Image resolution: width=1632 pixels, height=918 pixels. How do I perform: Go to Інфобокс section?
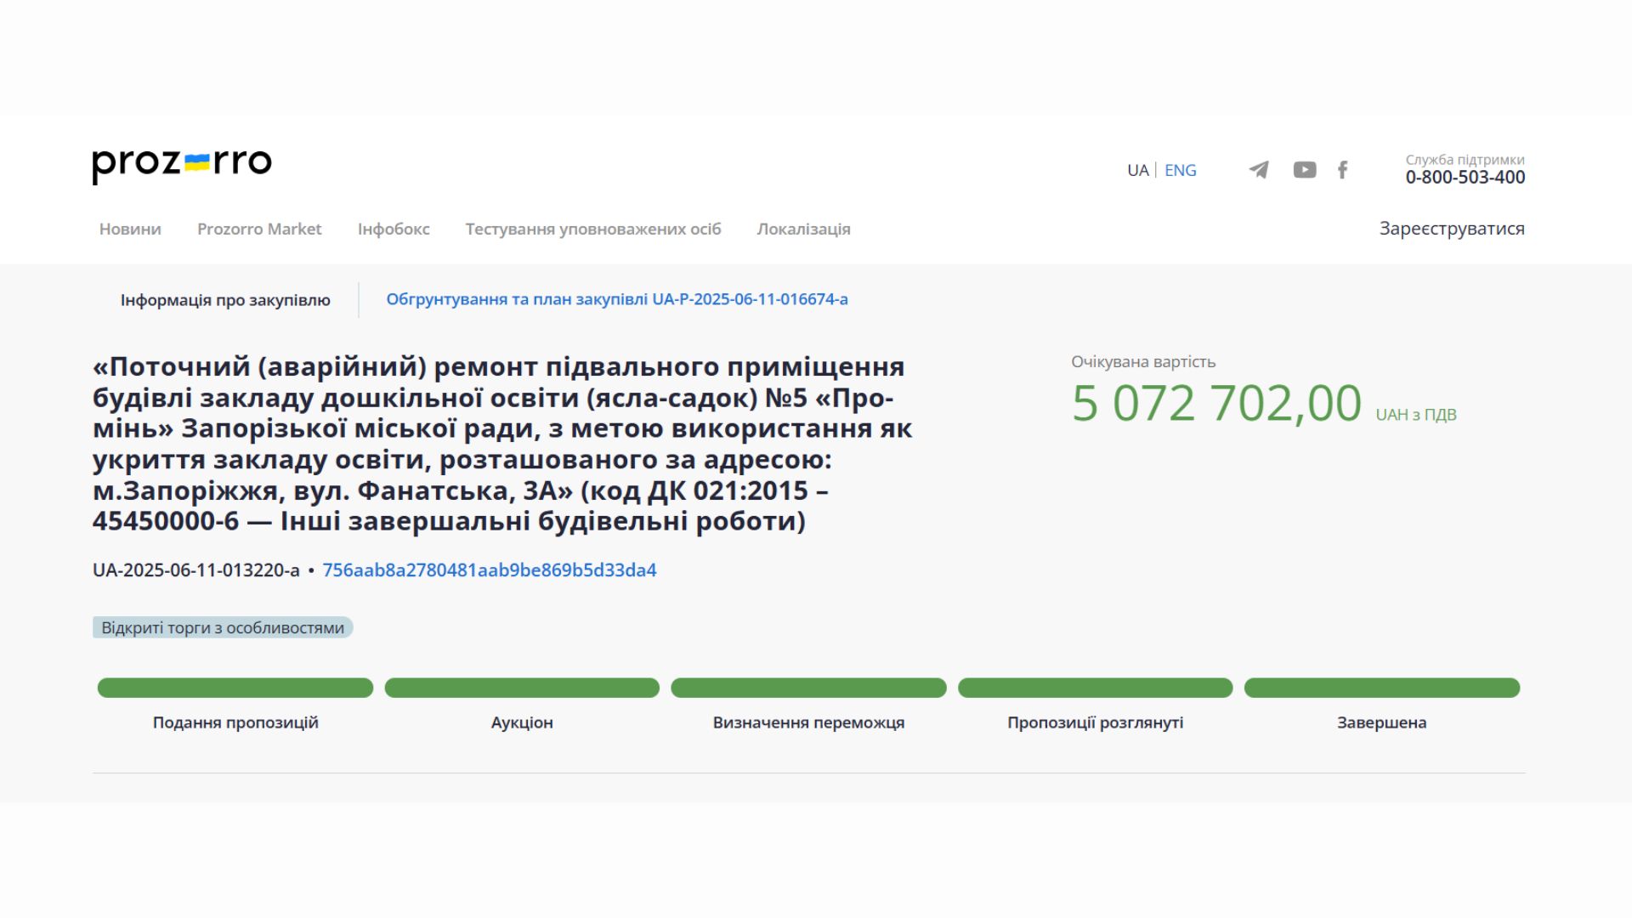point(394,229)
